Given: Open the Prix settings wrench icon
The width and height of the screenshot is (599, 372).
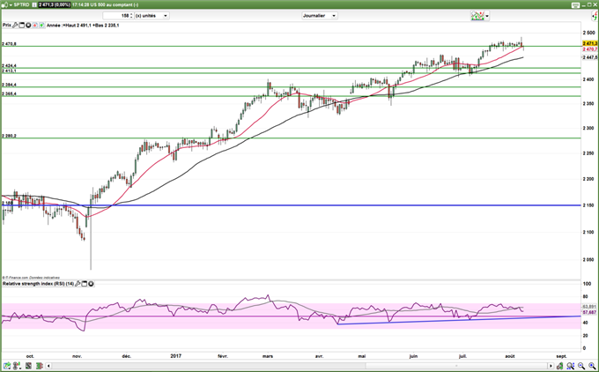Looking at the screenshot, I should pyautogui.click(x=15, y=26).
